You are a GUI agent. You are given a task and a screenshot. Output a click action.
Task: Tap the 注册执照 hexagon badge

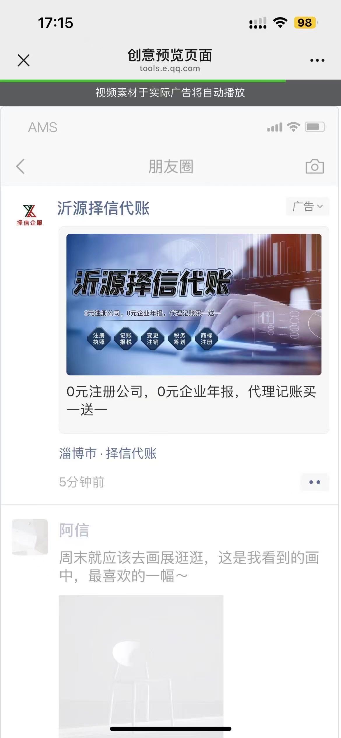[x=99, y=338]
